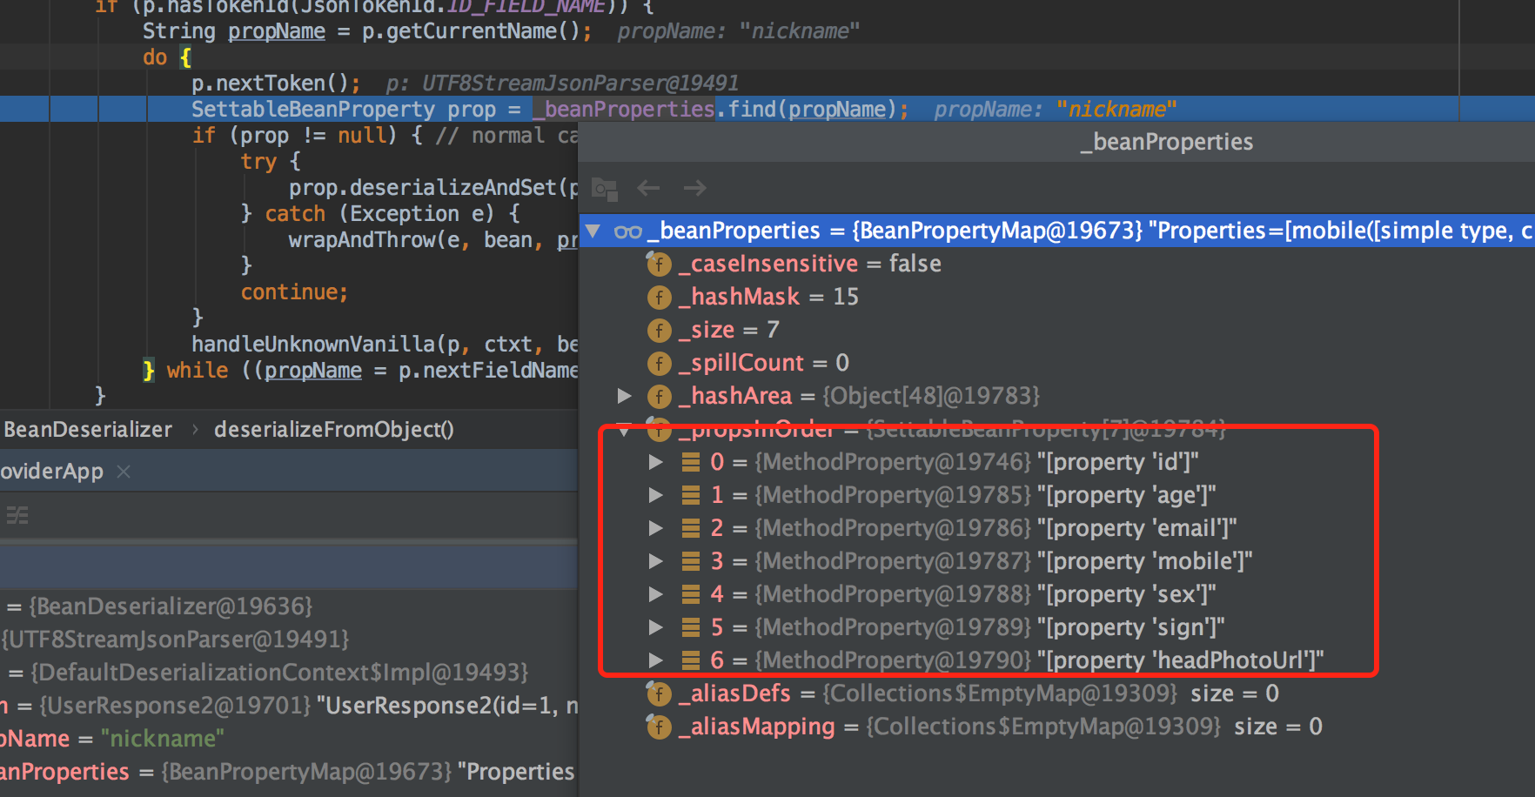This screenshot has height=797, width=1535.
Task: Click the field icon beside _spillCount
Action: [x=660, y=363]
